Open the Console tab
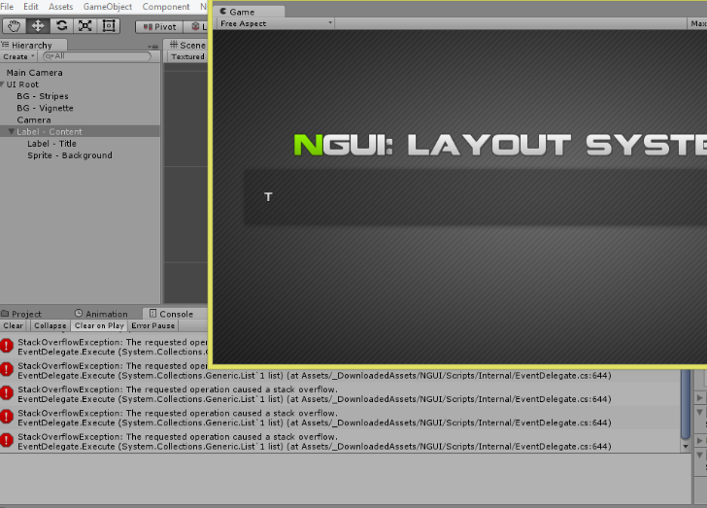This screenshot has height=508, width=707. click(174, 314)
